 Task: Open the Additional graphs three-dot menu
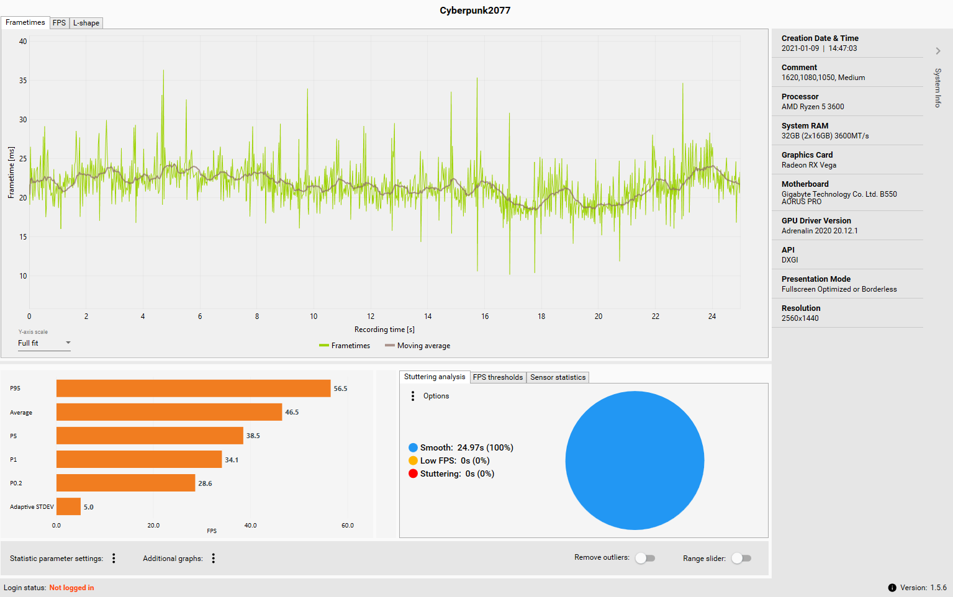[214, 559]
